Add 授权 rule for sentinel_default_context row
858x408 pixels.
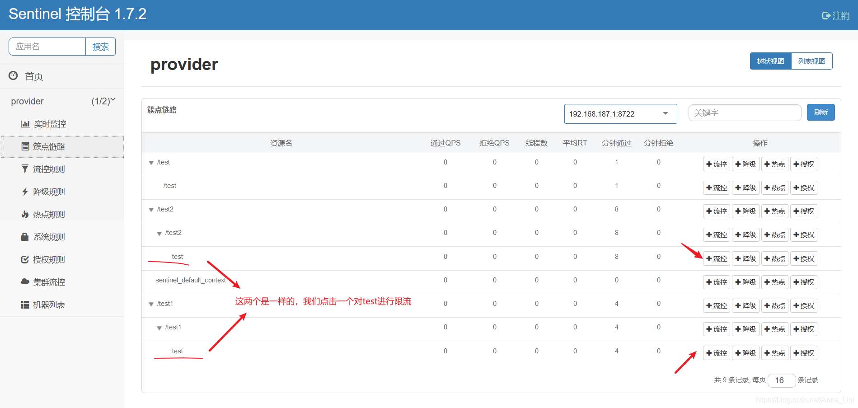click(804, 282)
